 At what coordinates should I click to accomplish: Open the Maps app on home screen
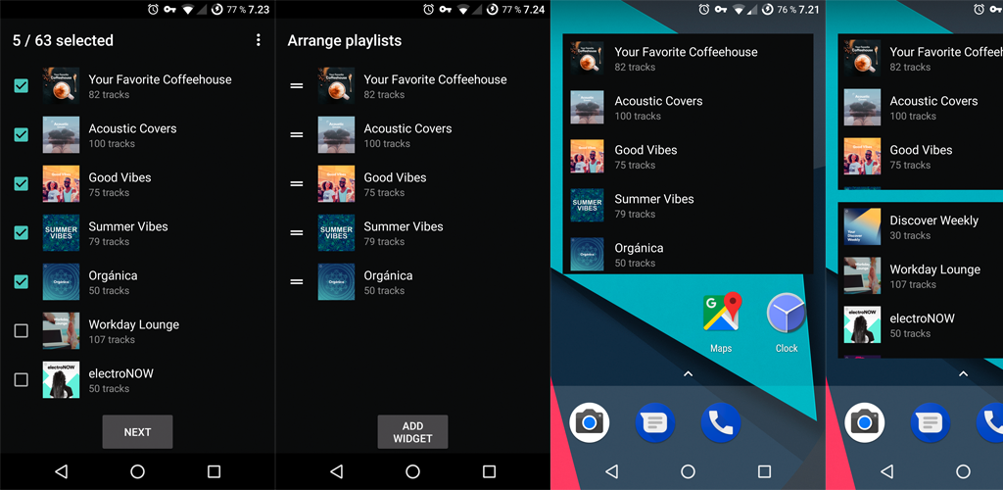tap(721, 322)
